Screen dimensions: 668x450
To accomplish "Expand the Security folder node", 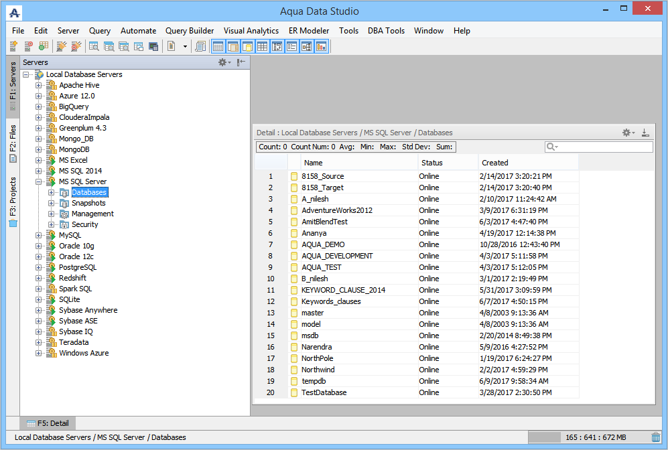I will click(x=52, y=224).
